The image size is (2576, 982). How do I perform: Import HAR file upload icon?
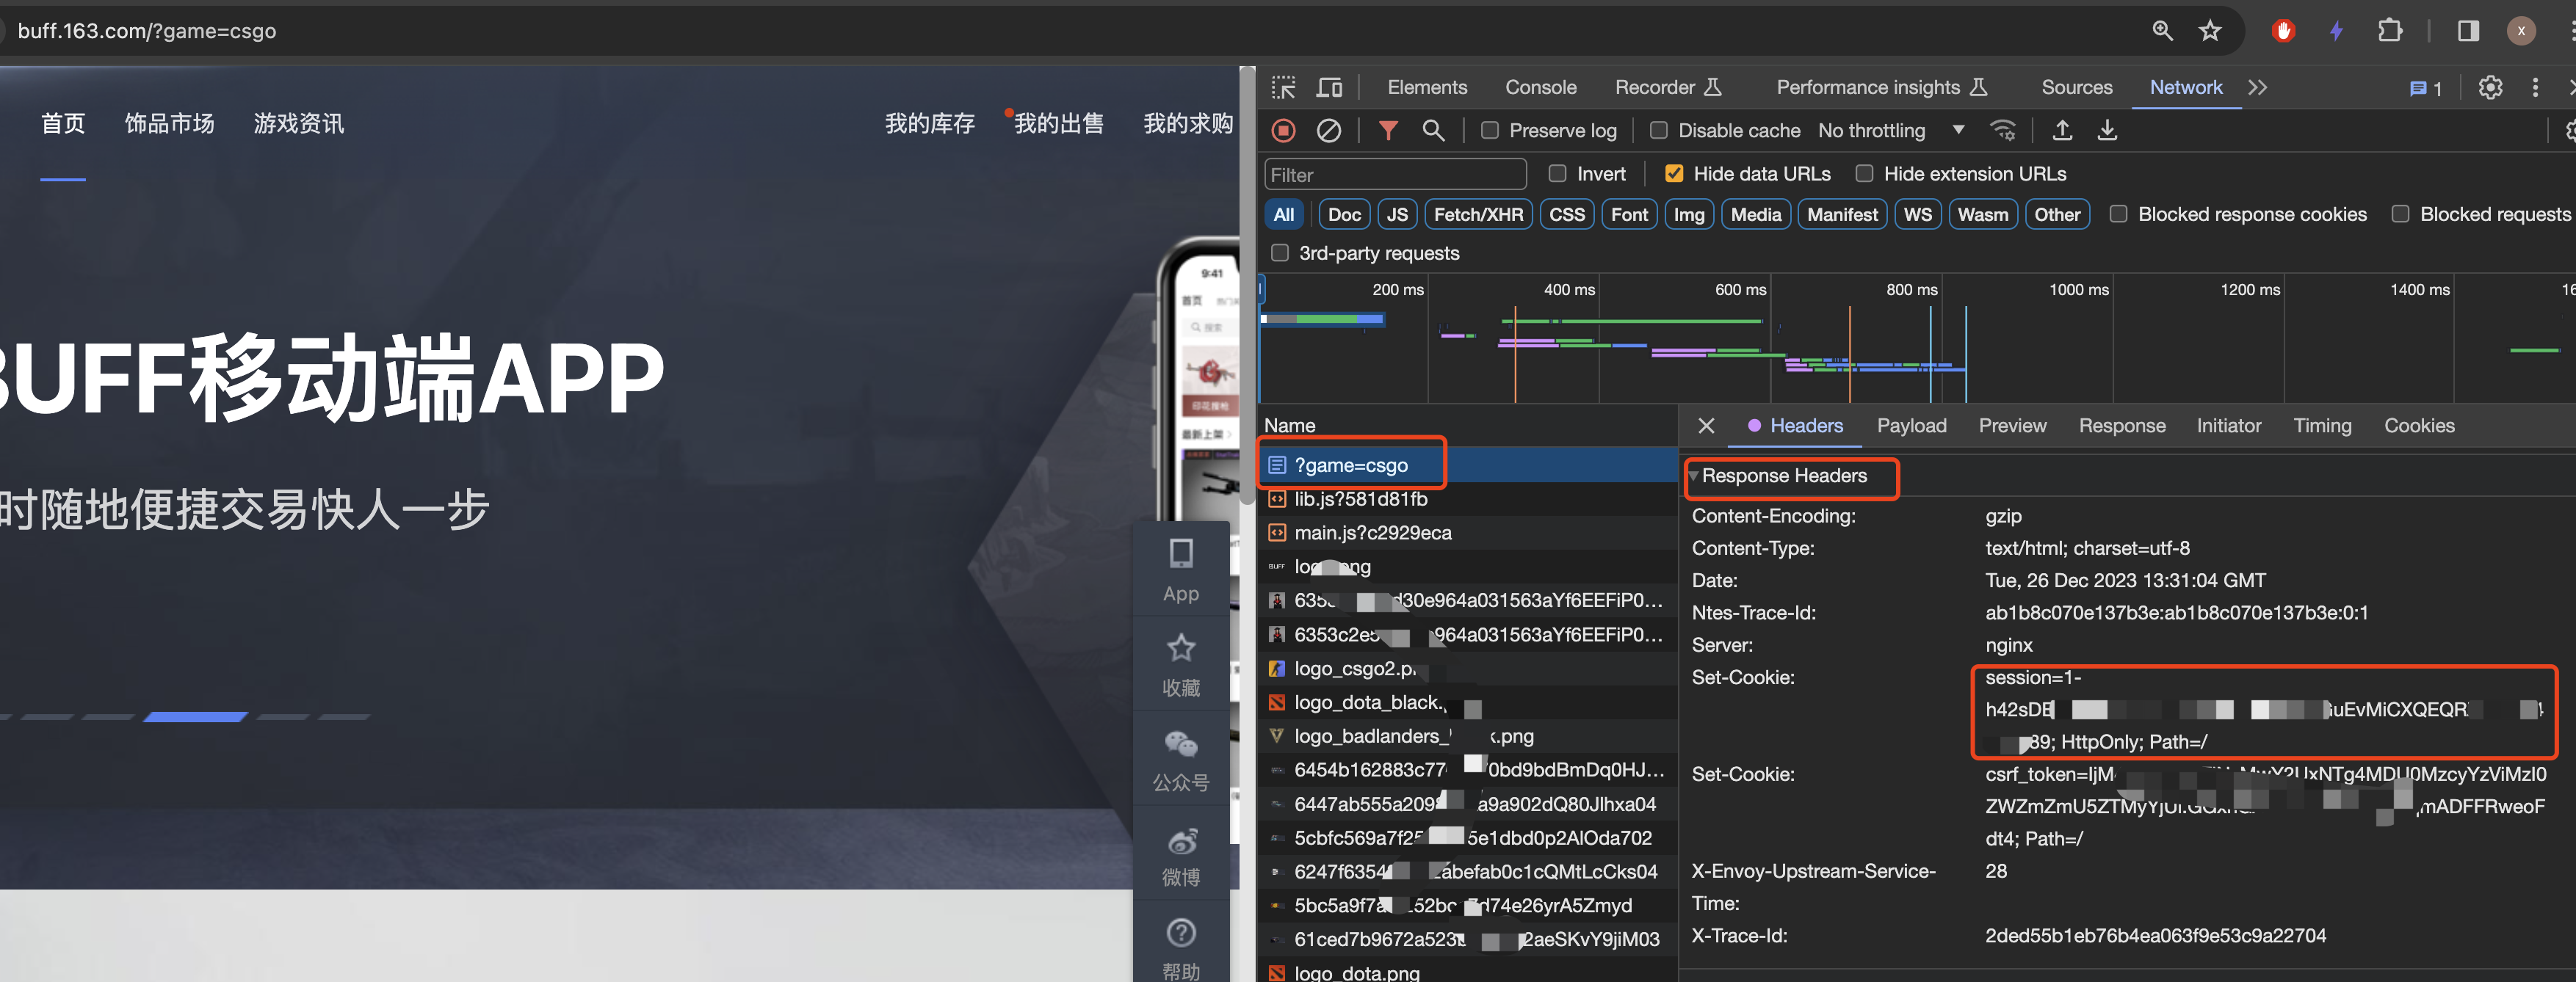click(2062, 131)
